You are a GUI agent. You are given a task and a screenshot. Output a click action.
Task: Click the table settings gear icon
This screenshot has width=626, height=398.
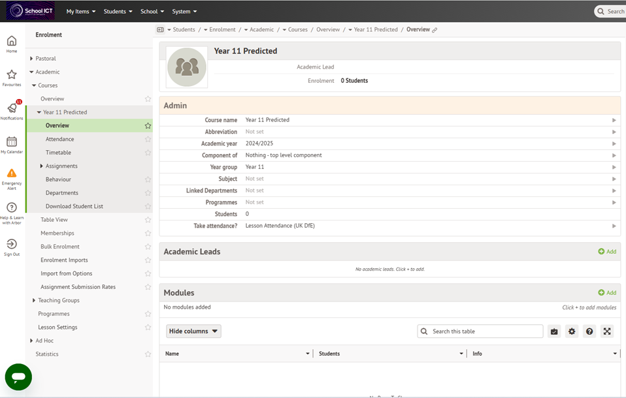[572, 331]
